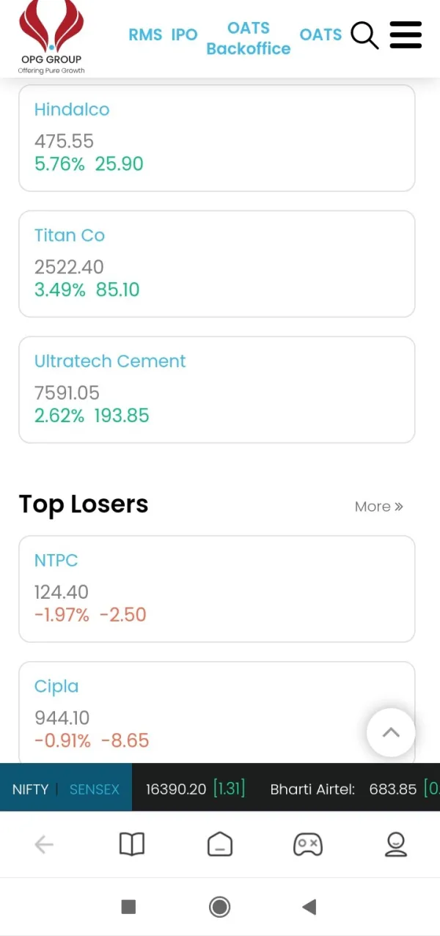Open the search magnifier icon

[364, 35]
